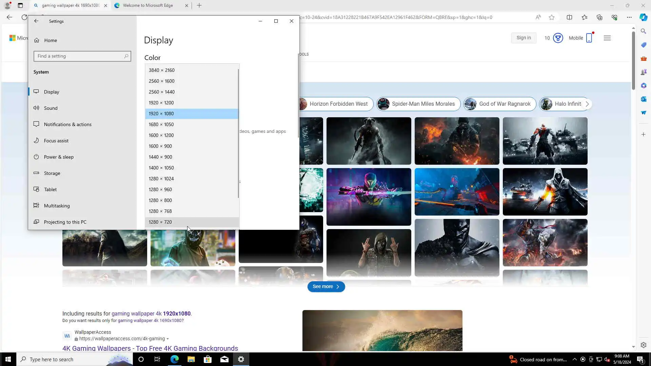The width and height of the screenshot is (651, 366).
Task: Click the resolution list scrollbar
Action: (238, 134)
